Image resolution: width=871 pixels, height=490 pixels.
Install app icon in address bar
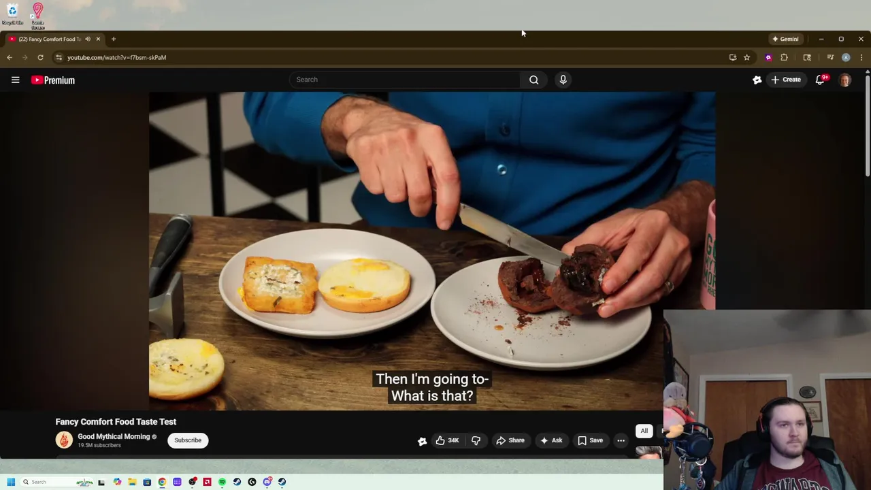tap(733, 58)
